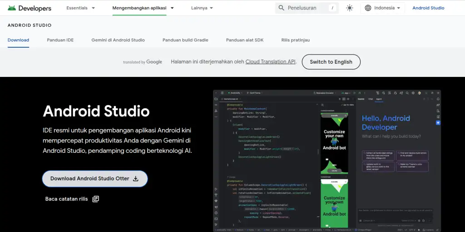Click the Chat tab in the IDE screenshot
This screenshot has width=465, height=232.
click(371, 99)
